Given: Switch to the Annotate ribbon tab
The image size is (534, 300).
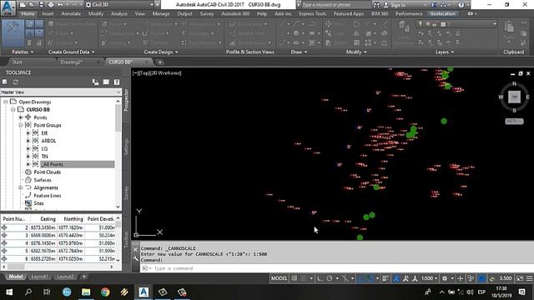Looking at the screenshot, I should click(x=71, y=13).
